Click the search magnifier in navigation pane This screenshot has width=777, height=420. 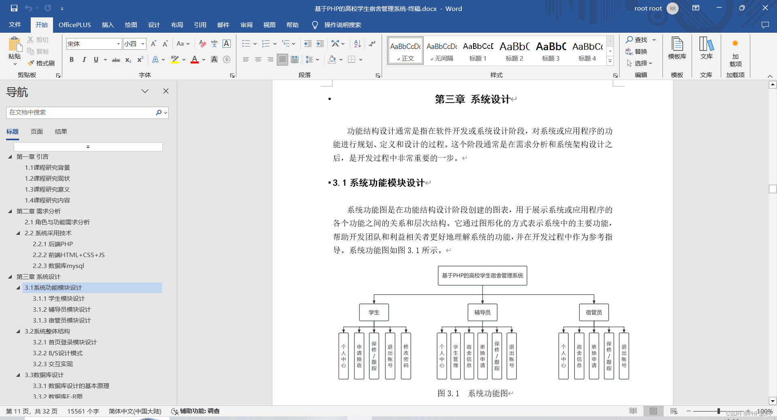pyautogui.click(x=159, y=112)
